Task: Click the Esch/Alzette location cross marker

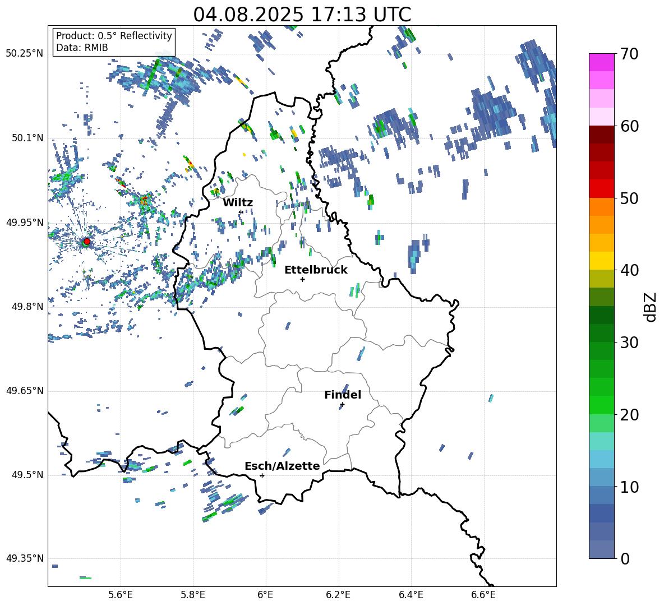Action: (x=262, y=475)
